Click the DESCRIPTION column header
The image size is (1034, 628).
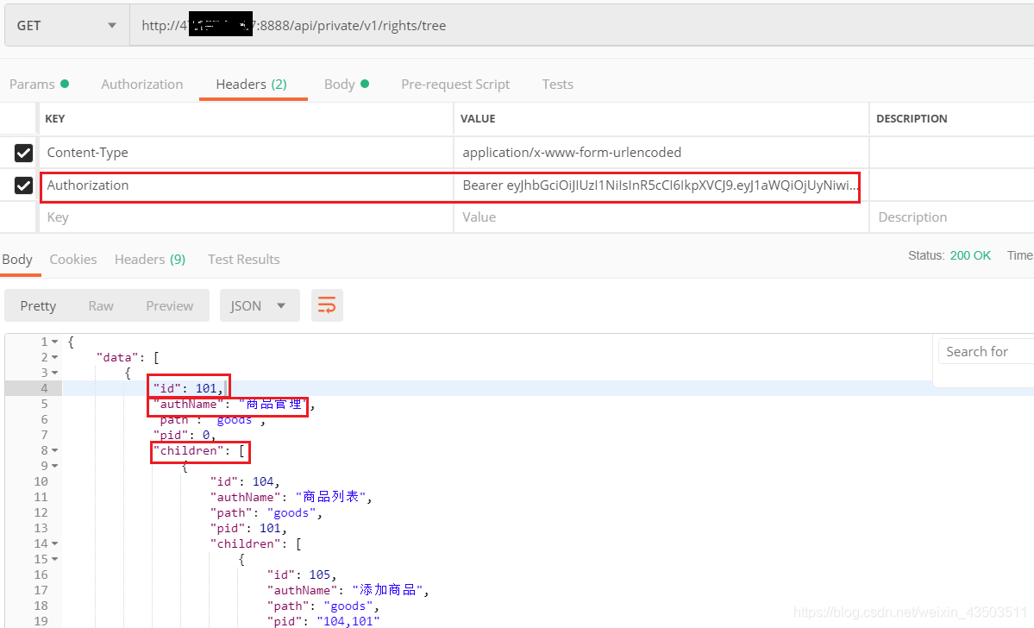[x=912, y=119]
